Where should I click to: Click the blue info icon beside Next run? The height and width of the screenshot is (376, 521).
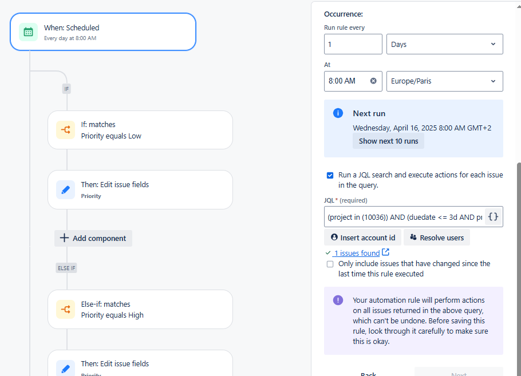coord(338,113)
